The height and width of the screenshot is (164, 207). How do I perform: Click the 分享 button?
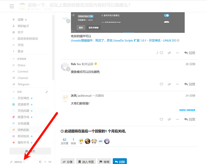tap(68, 162)
